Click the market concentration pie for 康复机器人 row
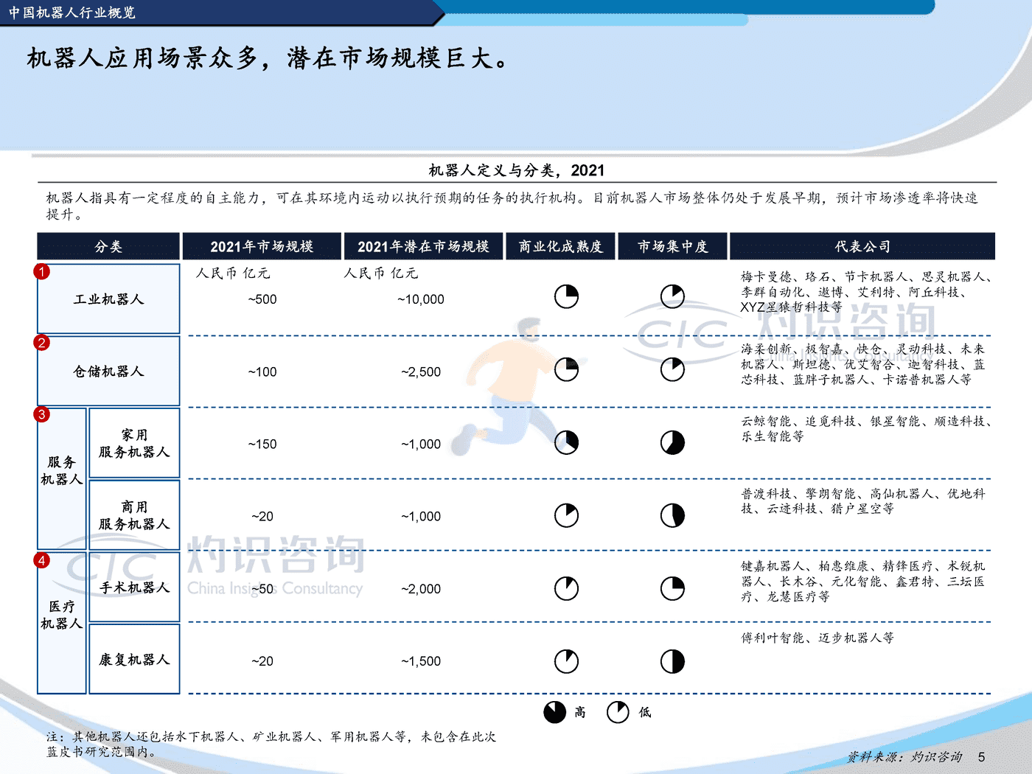 tap(672, 661)
